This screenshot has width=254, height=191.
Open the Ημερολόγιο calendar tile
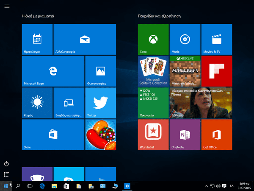coord(37,39)
